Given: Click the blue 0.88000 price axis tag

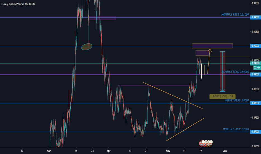Looking at the screenshot, I should pos(255,103).
